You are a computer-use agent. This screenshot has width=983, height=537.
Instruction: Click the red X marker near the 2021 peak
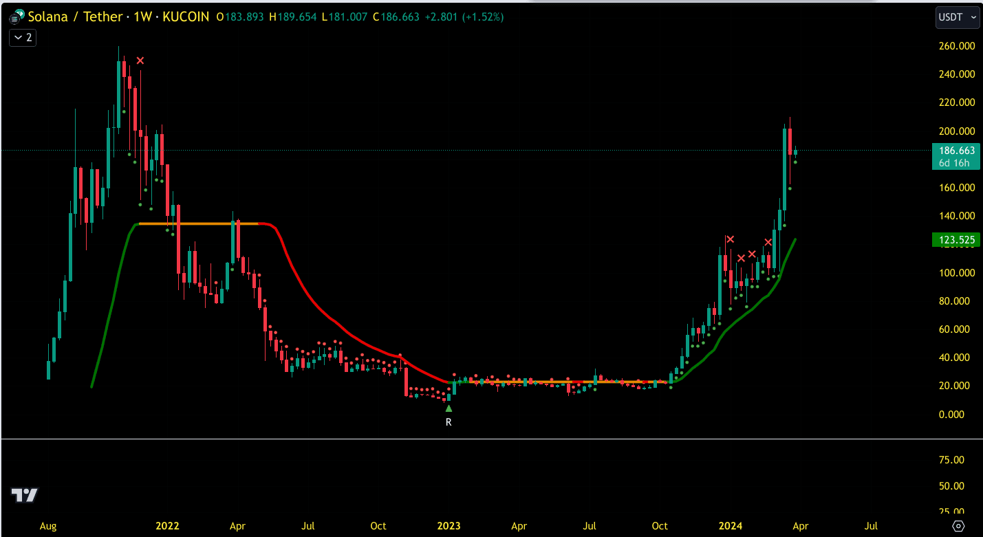tap(140, 61)
